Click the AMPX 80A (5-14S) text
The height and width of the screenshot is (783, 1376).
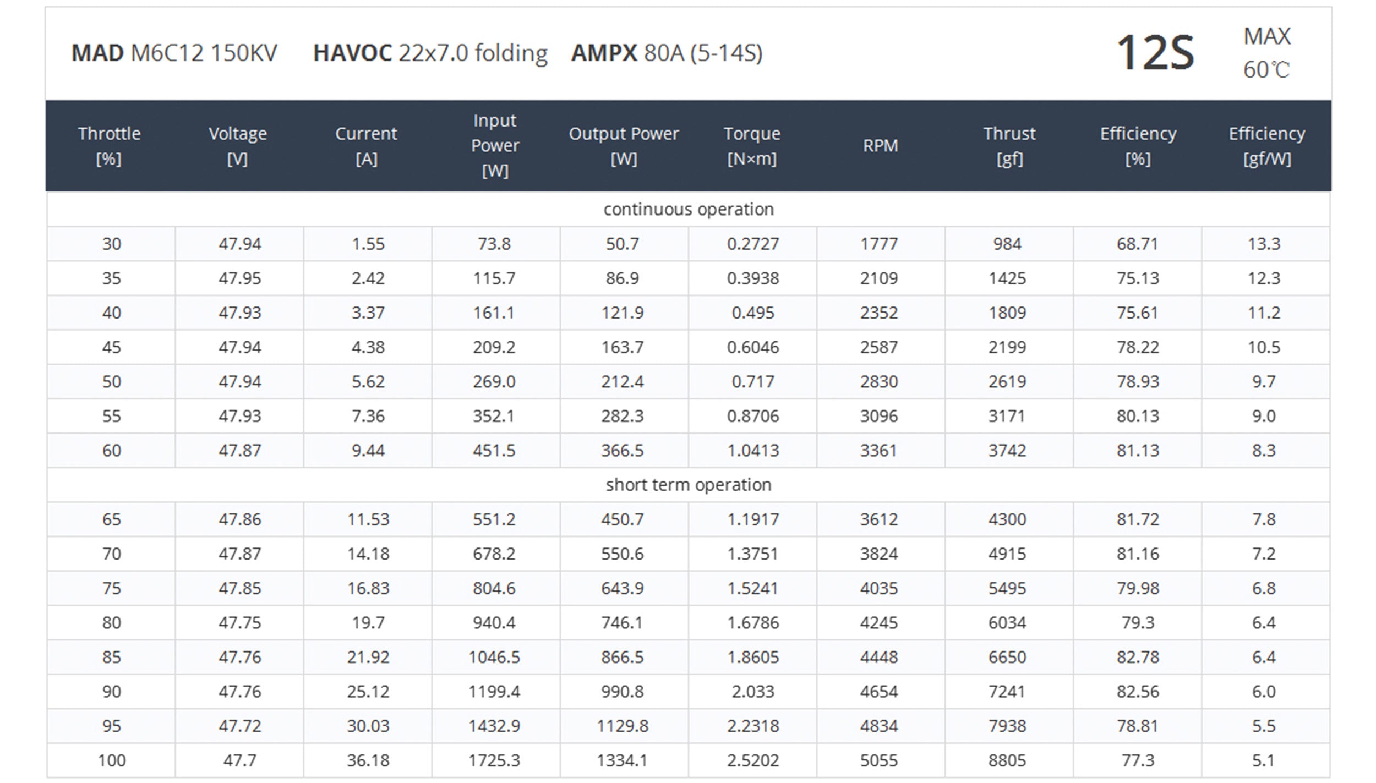click(x=667, y=53)
